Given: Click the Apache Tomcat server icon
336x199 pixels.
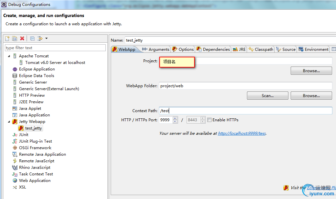Looking at the screenshot, I should (x=15, y=56).
